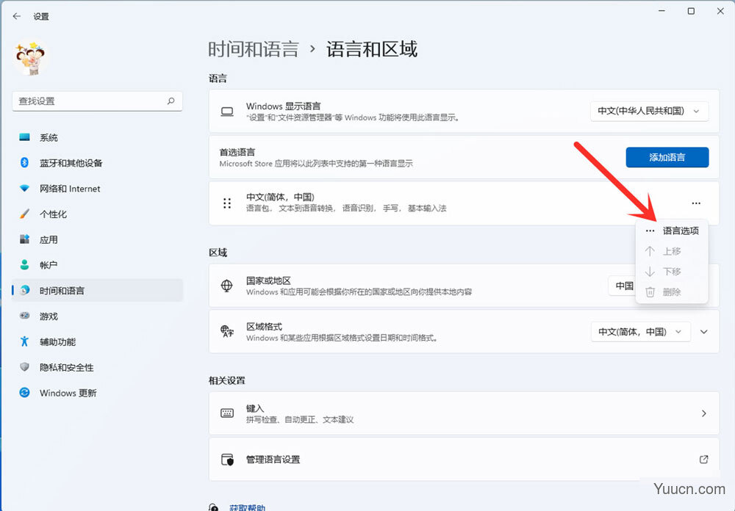Open the 国家或地区 dropdown showing 中国

pos(622,286)
